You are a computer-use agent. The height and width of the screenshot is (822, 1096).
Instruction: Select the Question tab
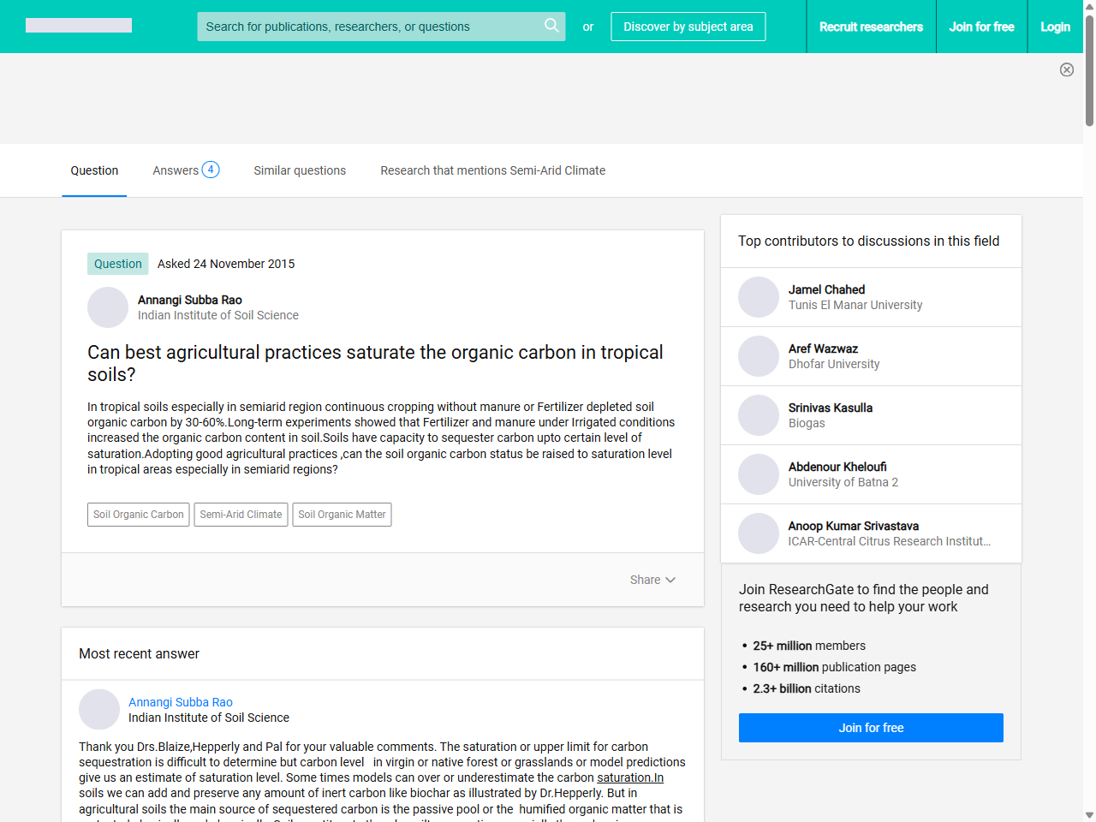click(x=94, y=170)
